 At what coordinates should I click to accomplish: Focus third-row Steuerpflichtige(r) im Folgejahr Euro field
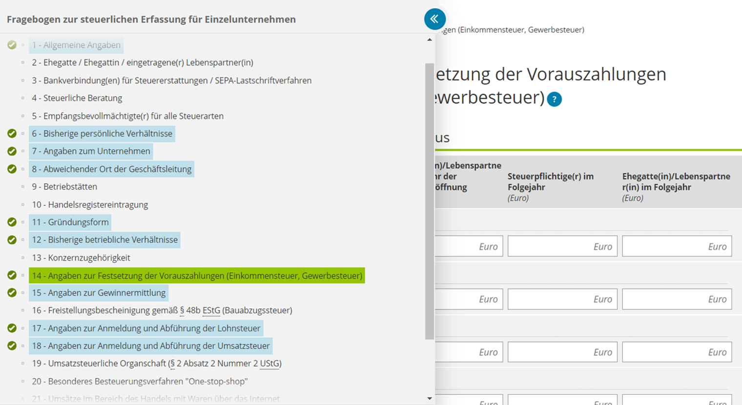pos(562,352)
